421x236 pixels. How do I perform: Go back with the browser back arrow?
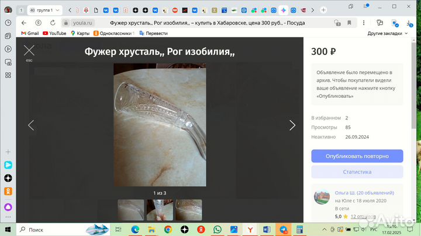(x=24, y=23)
